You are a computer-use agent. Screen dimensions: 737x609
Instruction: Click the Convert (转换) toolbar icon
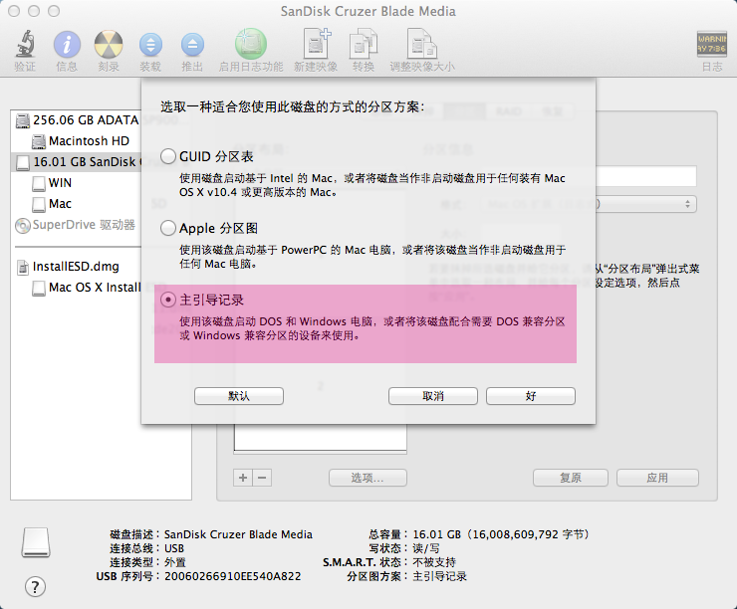(x=364, y=43)
